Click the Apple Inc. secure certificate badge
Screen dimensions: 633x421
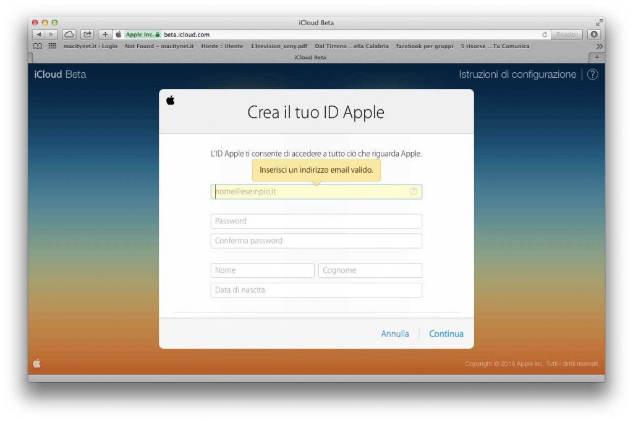(x=143, y=35)
